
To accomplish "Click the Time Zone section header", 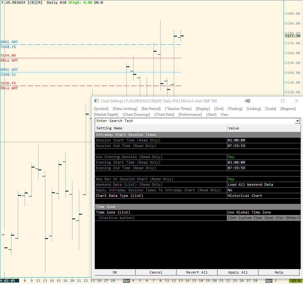I will [198, 207].
